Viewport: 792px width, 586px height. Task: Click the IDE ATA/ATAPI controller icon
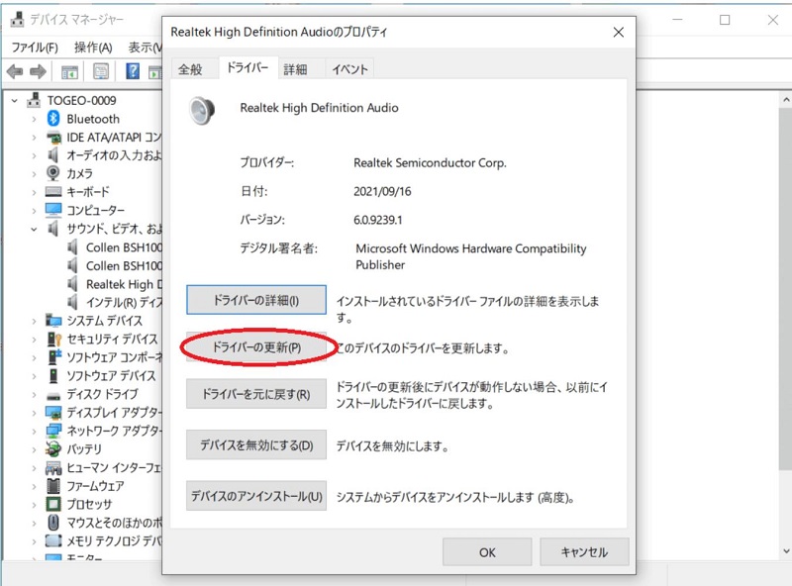[x=53, y=138]
